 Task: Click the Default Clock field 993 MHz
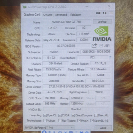pos(50,104)
